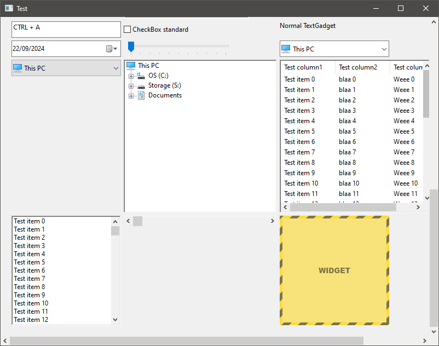Image resolution: width=439 pixels, height=346 pixels.
Task: Select Test item 3 in column list
Action: 299,111
